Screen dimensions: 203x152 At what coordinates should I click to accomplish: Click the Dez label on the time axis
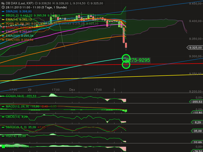pos(72,90)
